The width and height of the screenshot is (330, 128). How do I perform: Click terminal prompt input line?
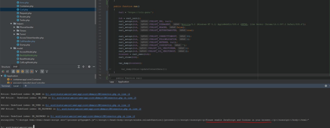point(17,127)
